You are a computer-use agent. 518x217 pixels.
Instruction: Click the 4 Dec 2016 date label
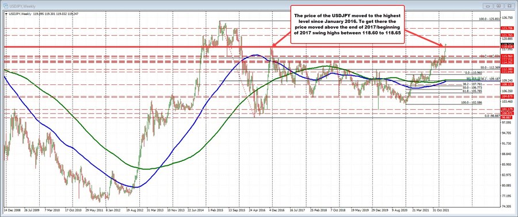click(277, 210)
